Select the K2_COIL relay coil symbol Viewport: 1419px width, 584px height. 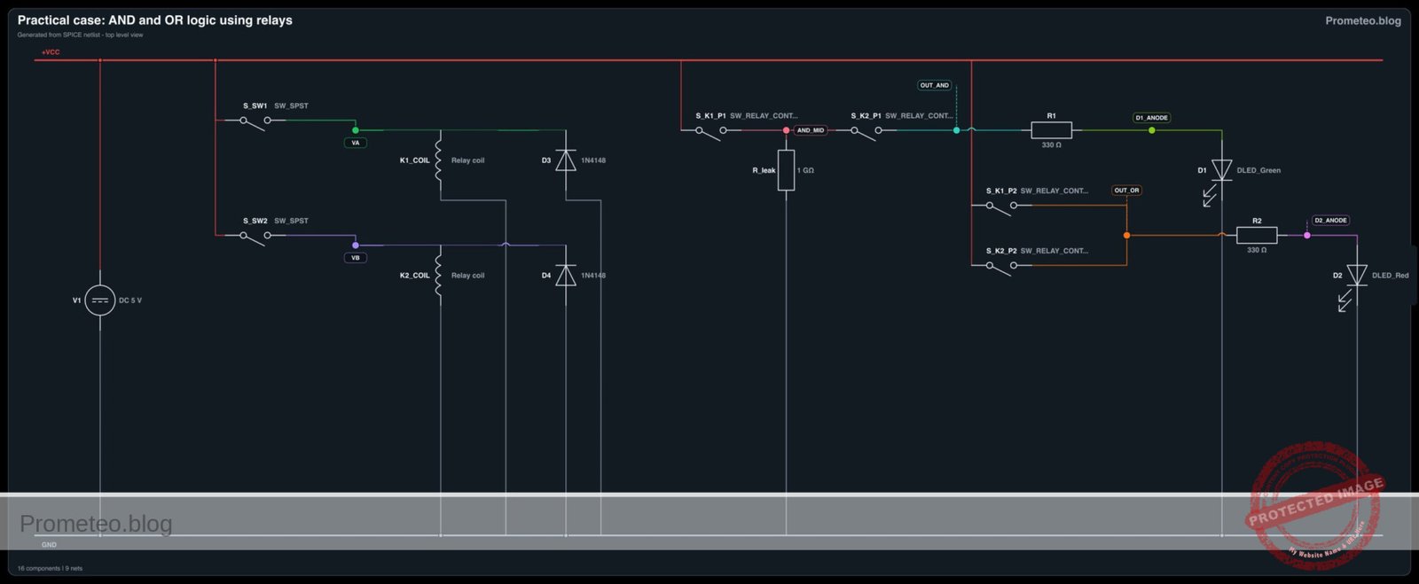(439, 276)
